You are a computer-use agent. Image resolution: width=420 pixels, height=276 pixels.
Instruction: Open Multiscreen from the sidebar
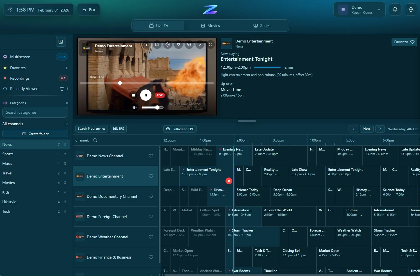pos(35,57)
